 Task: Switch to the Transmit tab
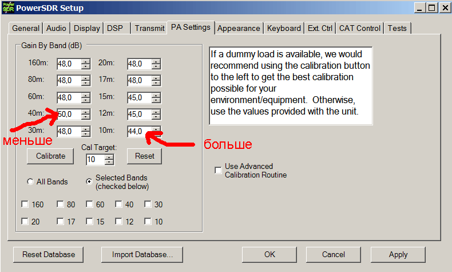149,28
